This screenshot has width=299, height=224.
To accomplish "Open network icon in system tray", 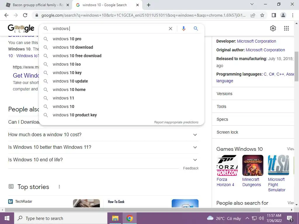I will (254, 218).
